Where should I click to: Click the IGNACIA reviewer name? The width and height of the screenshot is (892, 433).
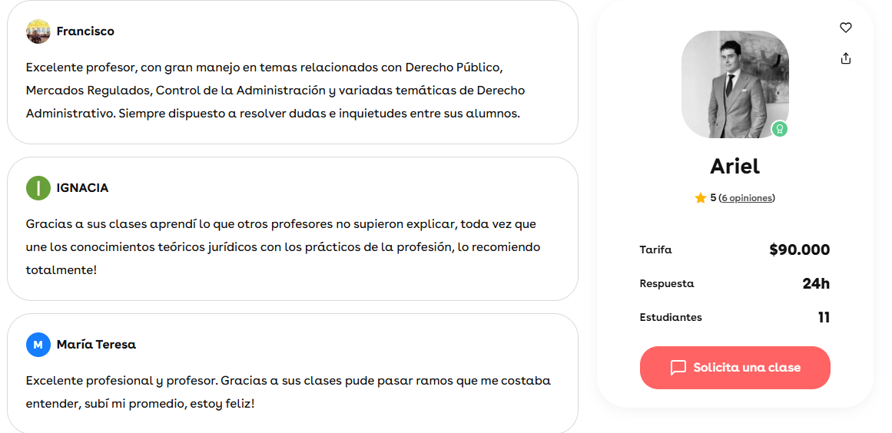point(82,188)
